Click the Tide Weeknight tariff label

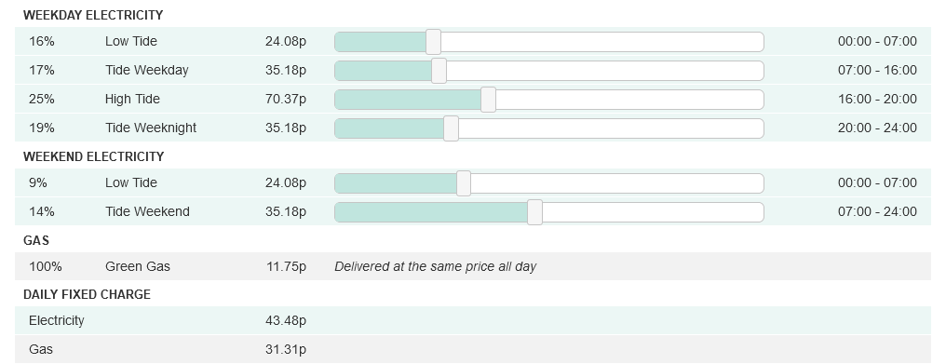tap(151, 128)
